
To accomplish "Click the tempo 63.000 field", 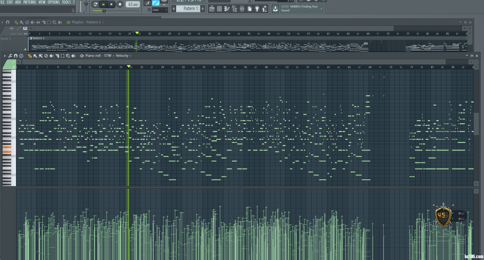I will tap(133, 4).
